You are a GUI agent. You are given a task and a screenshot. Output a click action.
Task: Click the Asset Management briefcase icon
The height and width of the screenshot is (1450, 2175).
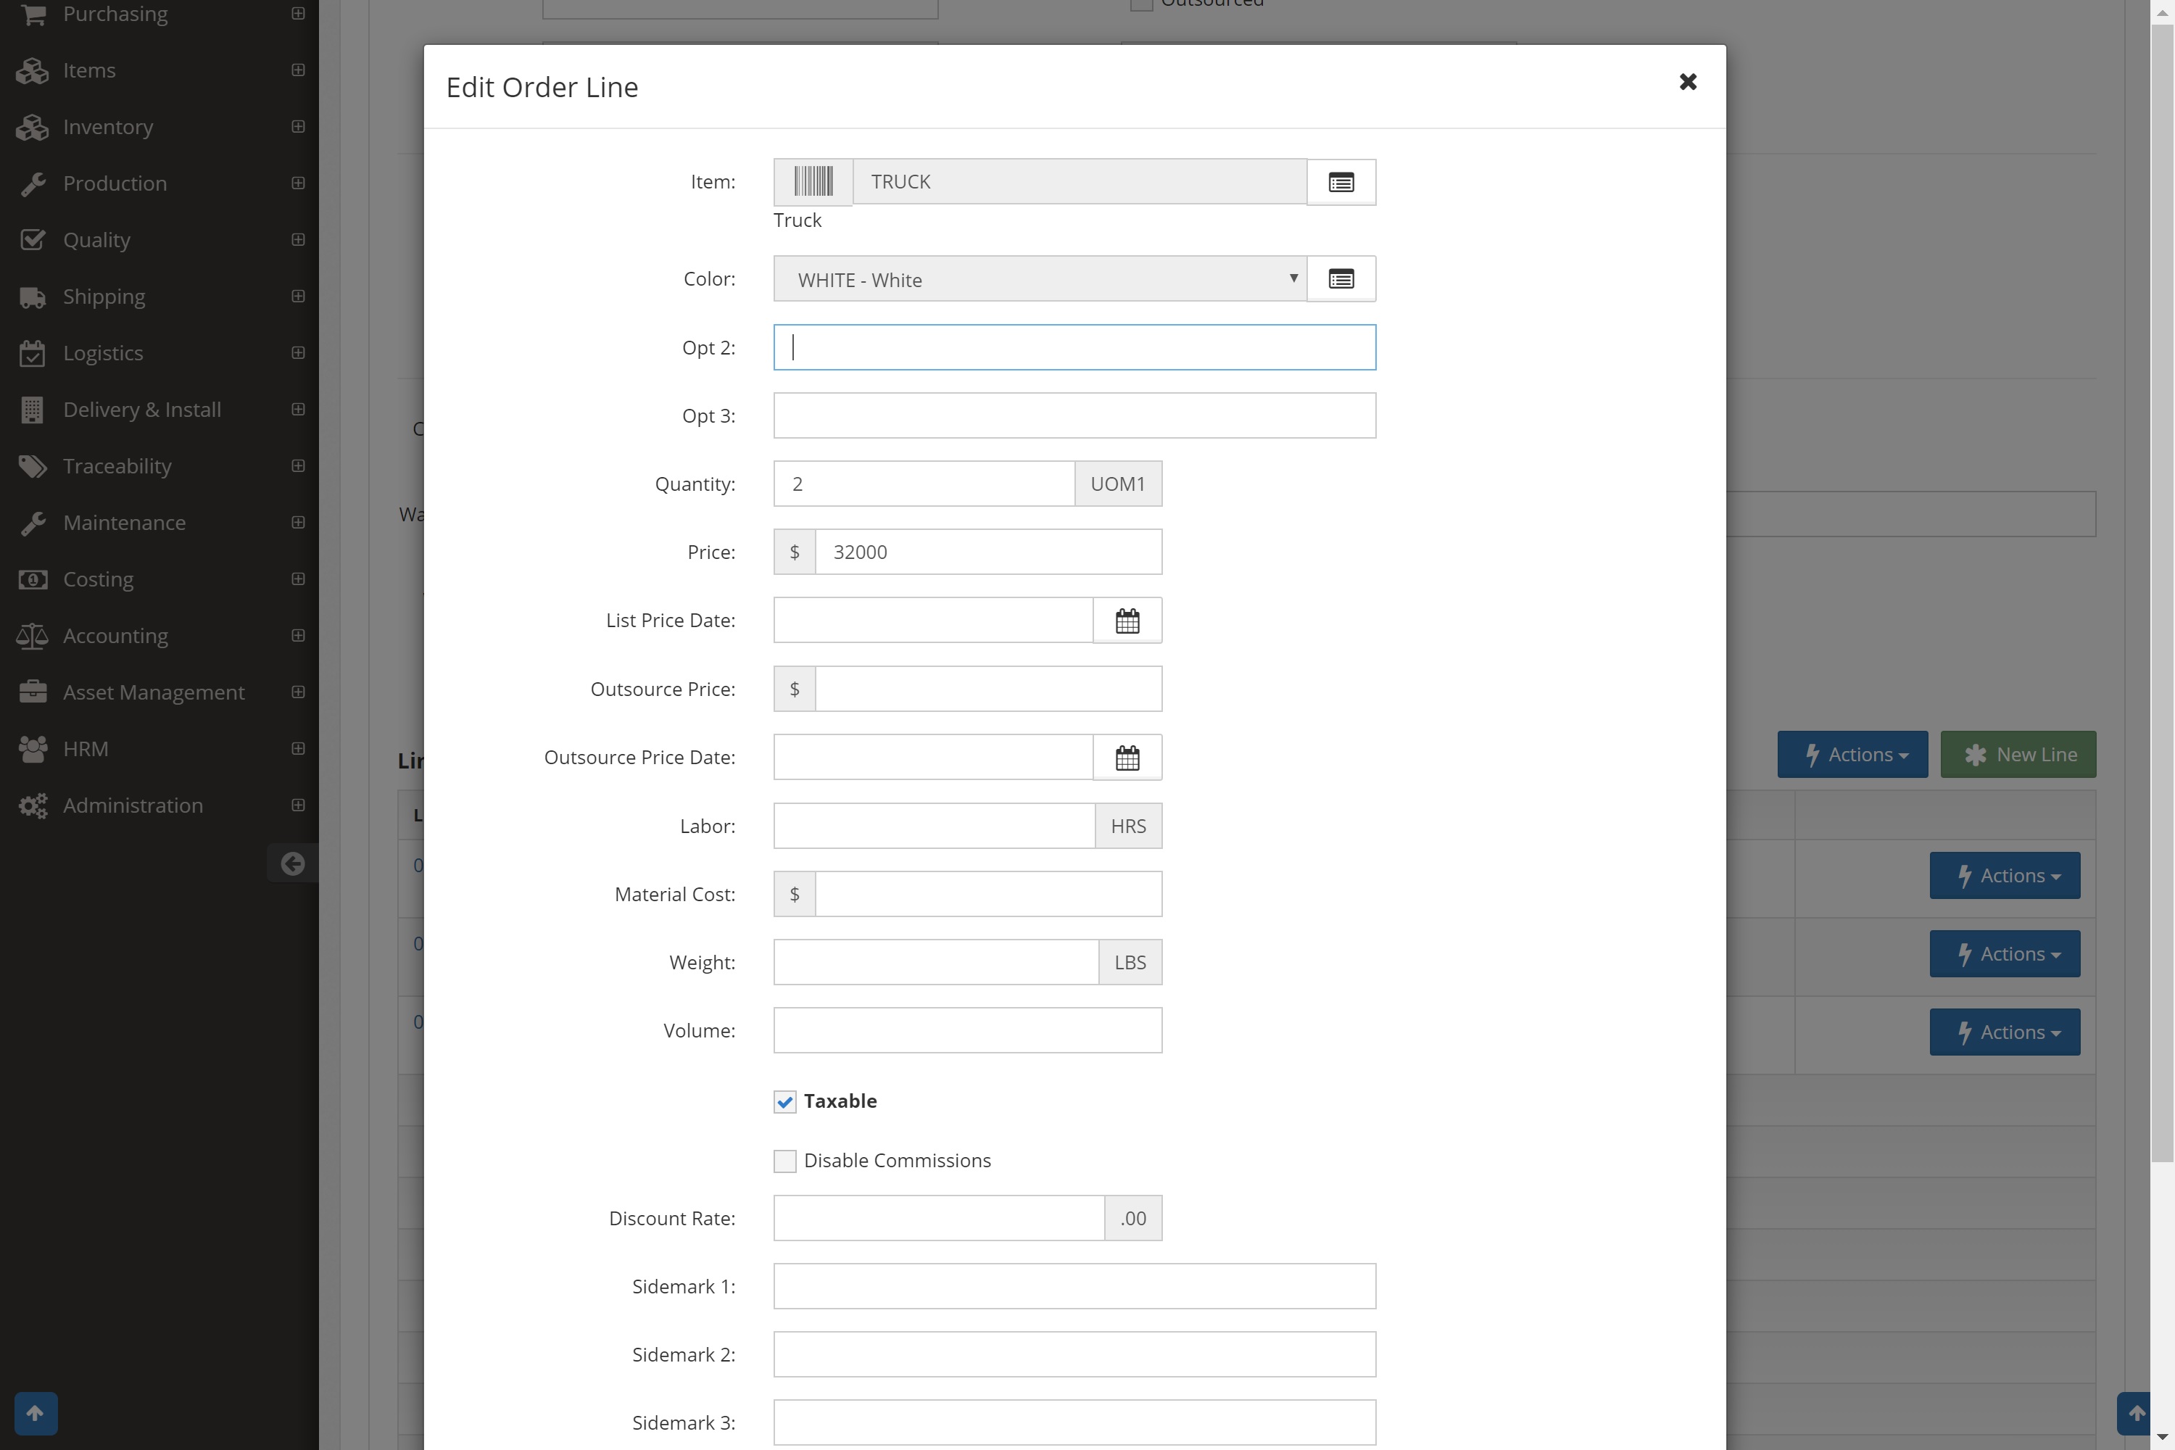click(x=33, y=692)
